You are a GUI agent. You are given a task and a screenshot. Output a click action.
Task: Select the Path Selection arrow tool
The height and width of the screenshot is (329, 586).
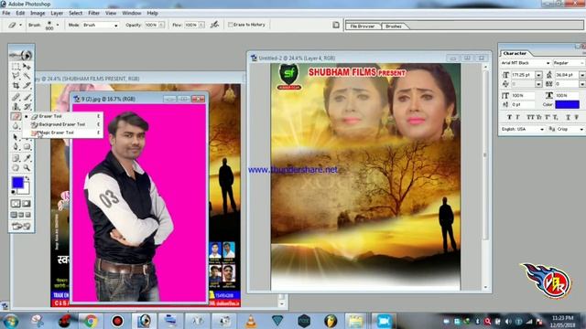click(16, 137)
